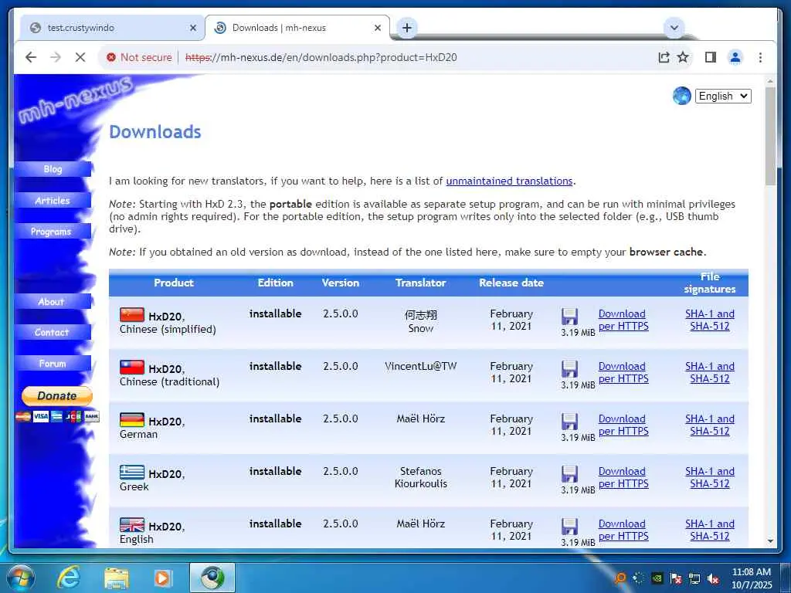Close the Downloads mh-nexus tab
The image size is (791, 593).
point(377,29)
